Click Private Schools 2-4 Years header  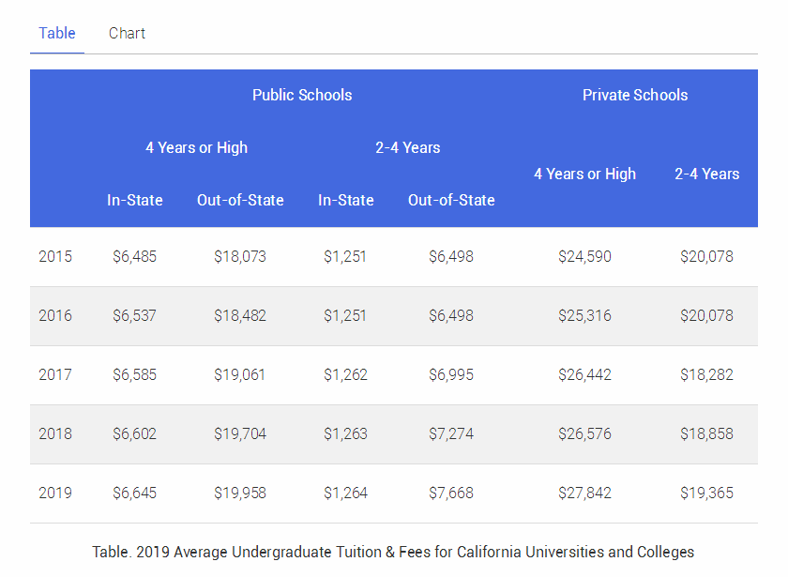click(x=706, y=174)
